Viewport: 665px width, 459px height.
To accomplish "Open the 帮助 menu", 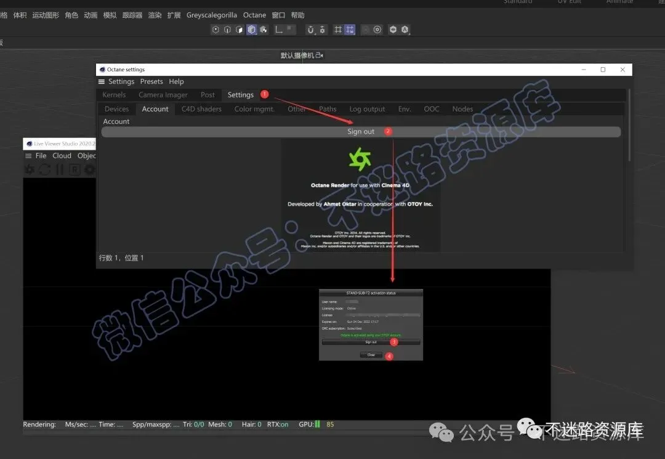I will pos(298,15).
